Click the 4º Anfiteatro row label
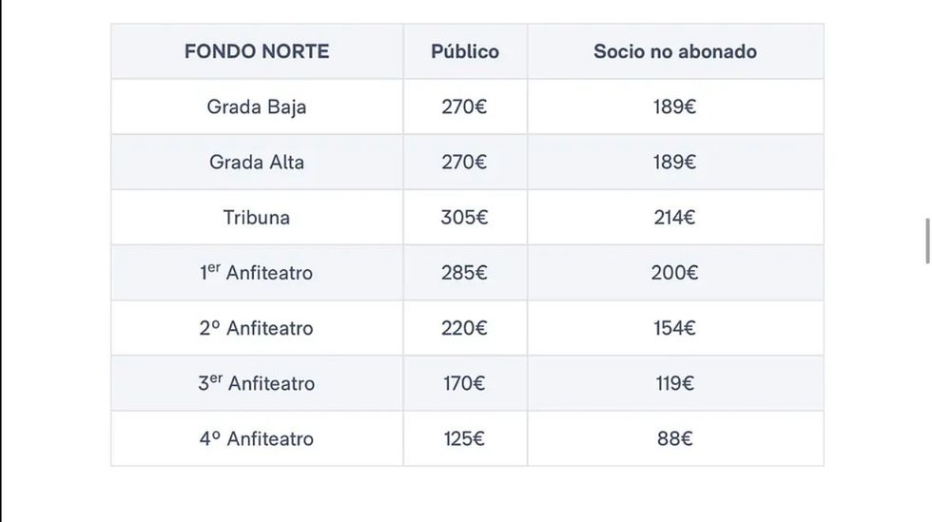 257,438
